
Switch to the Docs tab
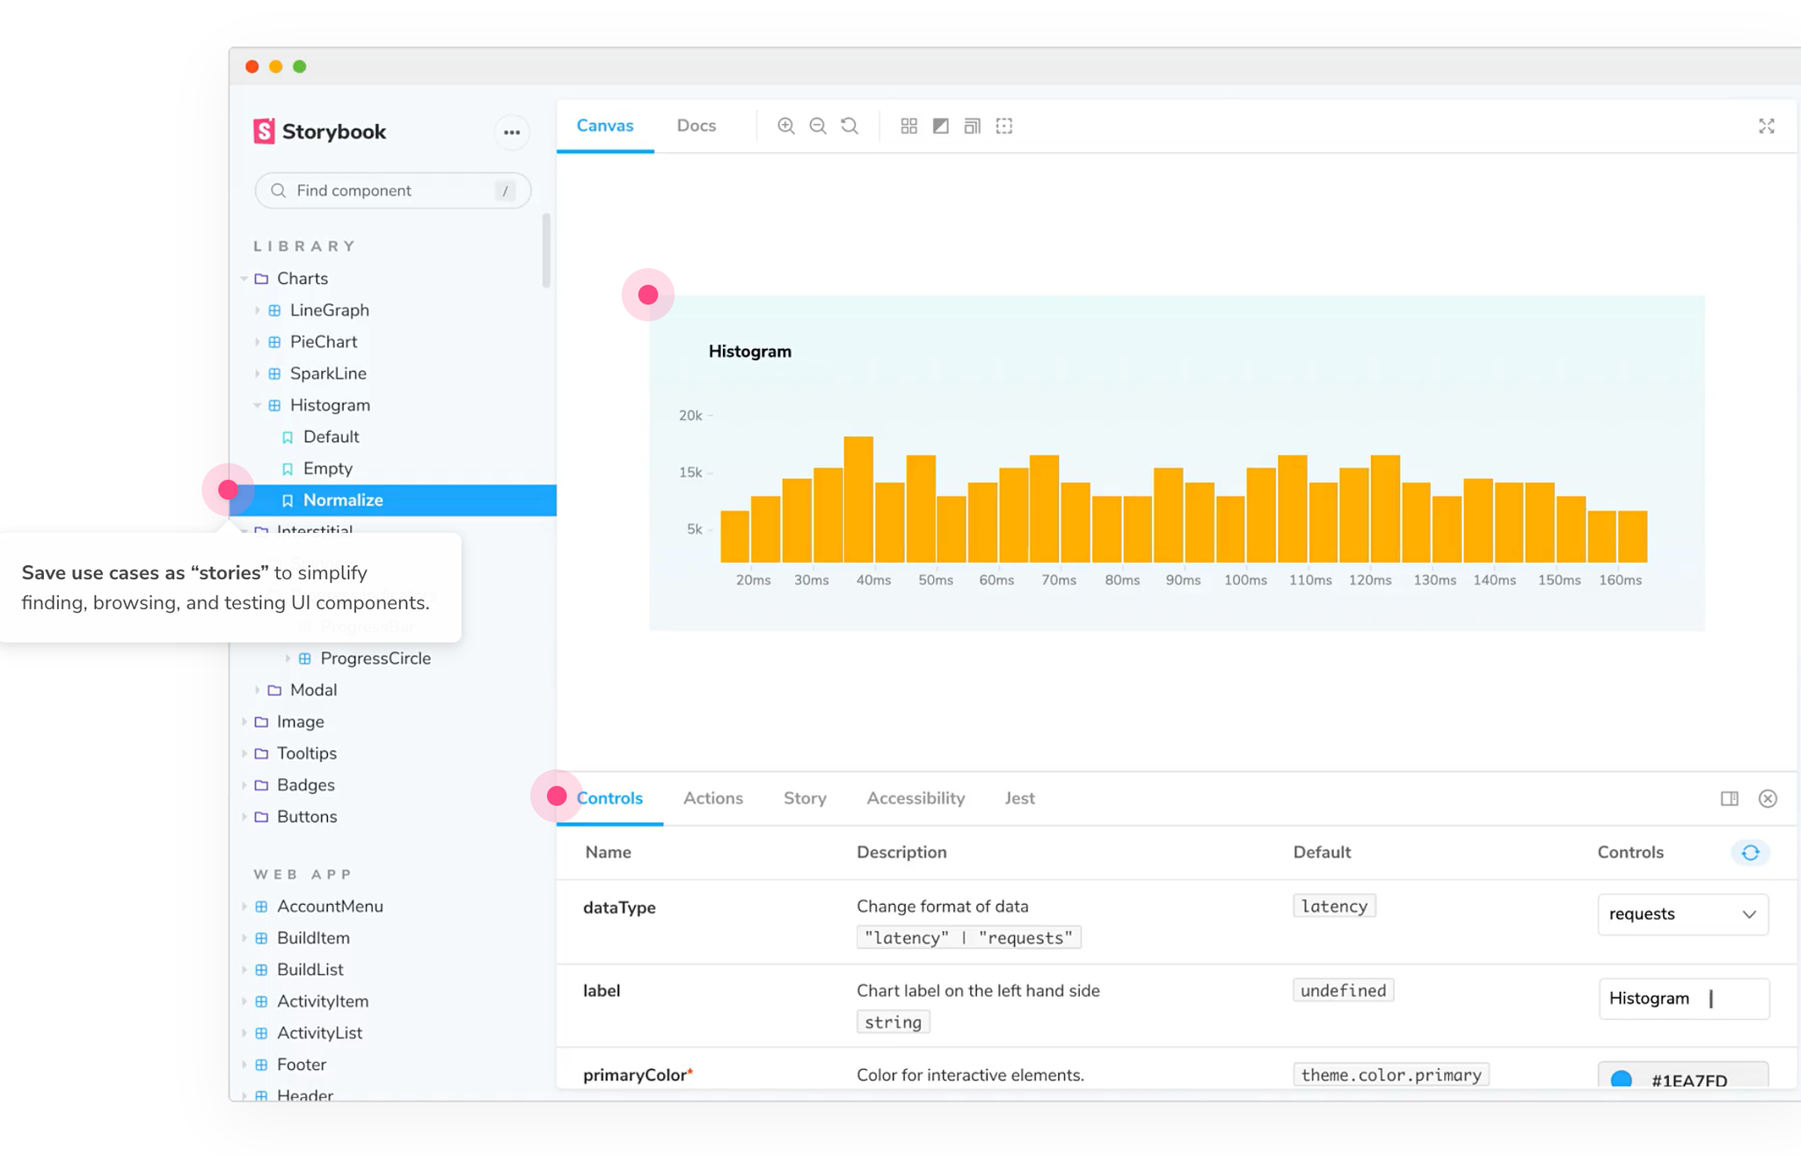(x=696, y=126)
